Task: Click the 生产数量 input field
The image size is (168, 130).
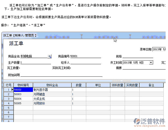Action: coord(36,63)
